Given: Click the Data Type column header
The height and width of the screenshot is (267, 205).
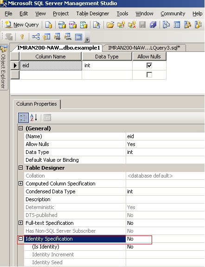Looking at the screenshot, I should [107, 57].
